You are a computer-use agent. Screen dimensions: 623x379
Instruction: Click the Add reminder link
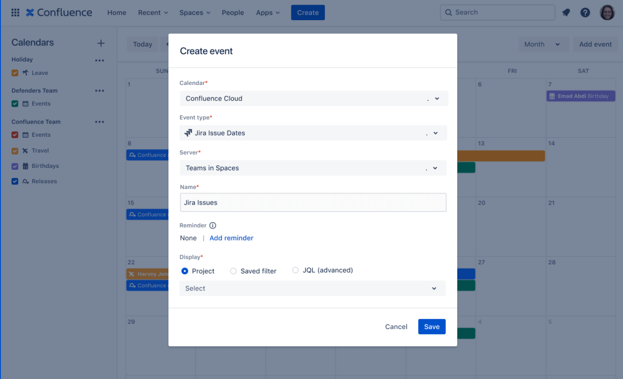(232, 238)
